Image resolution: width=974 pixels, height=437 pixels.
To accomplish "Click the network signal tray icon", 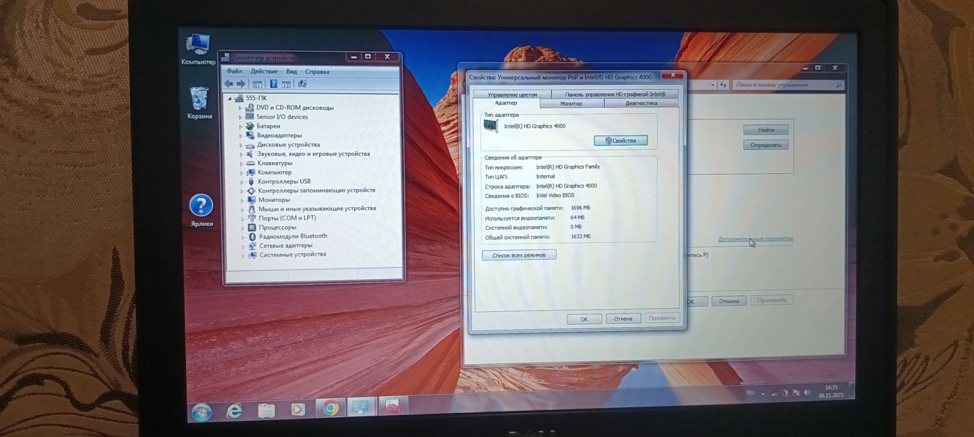I will [774, 394].
